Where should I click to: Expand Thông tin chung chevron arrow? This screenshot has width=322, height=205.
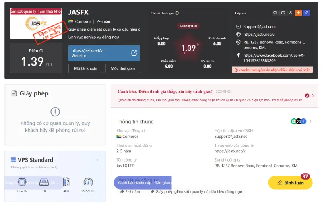coord(310,122)
